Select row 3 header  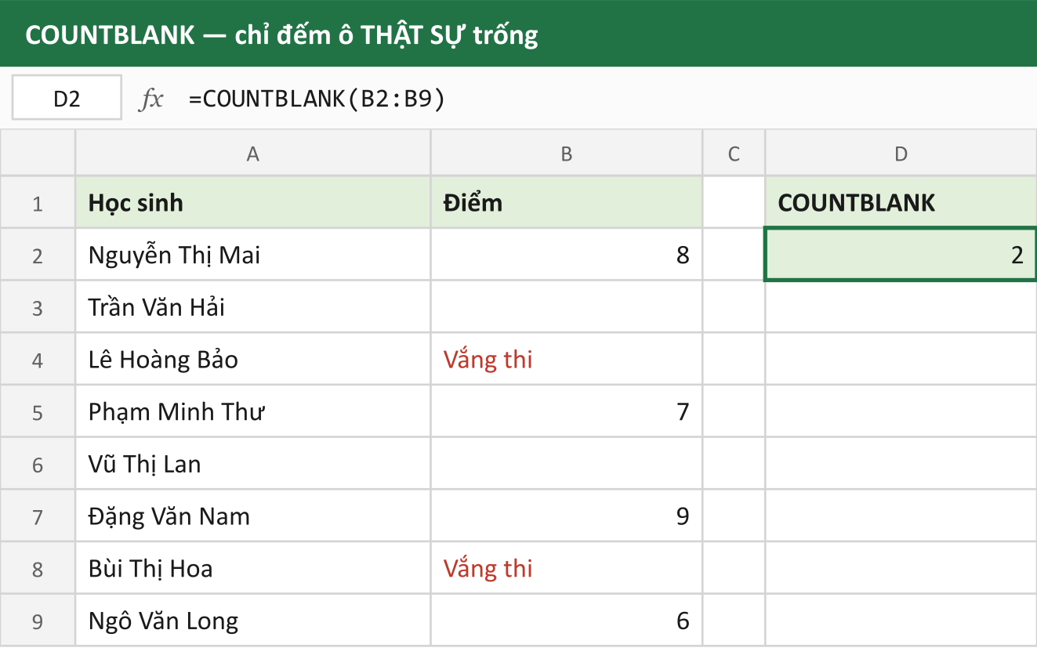point(38,307)
